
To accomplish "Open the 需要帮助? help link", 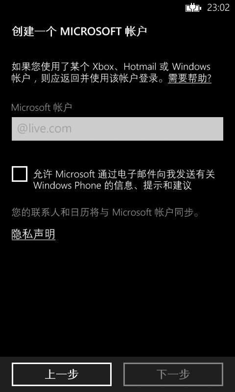I will point(190,78).
